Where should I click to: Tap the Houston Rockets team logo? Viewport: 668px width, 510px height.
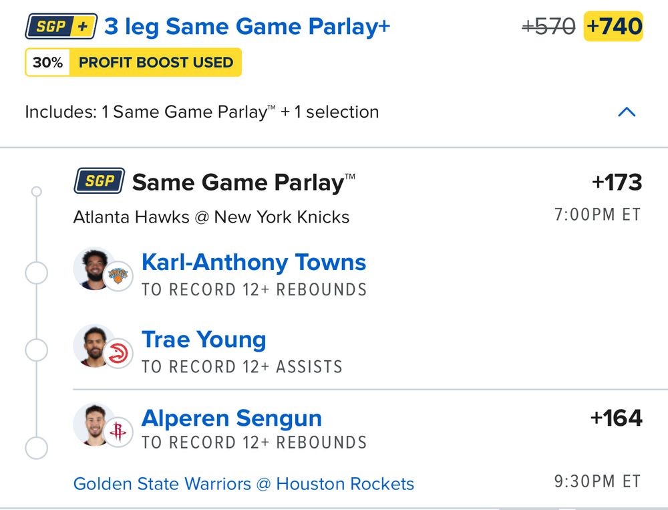[118, 432]
